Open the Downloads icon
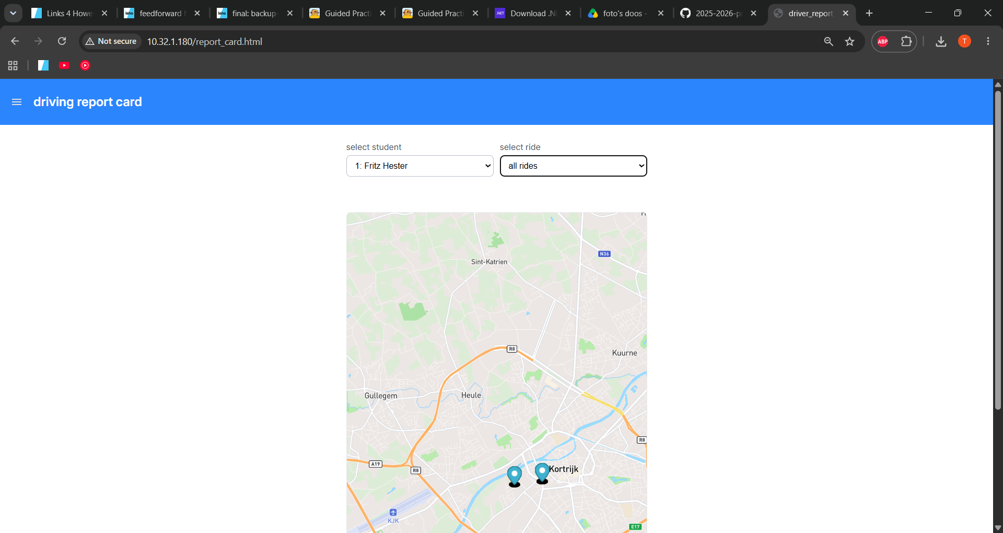The image size is (1003, 533). pos(941,41)
